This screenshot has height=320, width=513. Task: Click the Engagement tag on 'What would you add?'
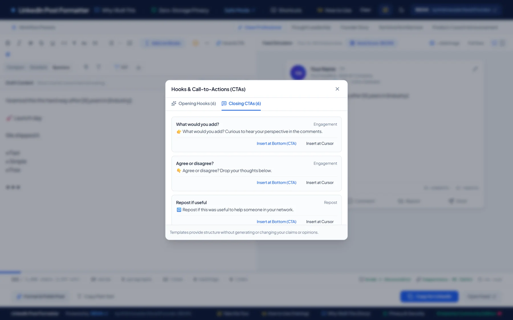click(x=325, y=124)
